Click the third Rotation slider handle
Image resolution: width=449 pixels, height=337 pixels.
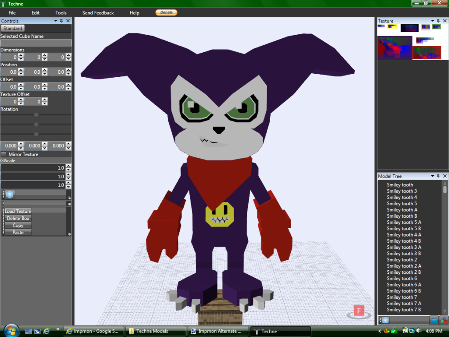[36, 134]
